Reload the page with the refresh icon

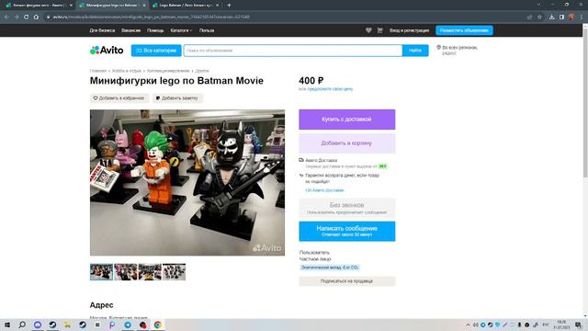tap(26, 17)
